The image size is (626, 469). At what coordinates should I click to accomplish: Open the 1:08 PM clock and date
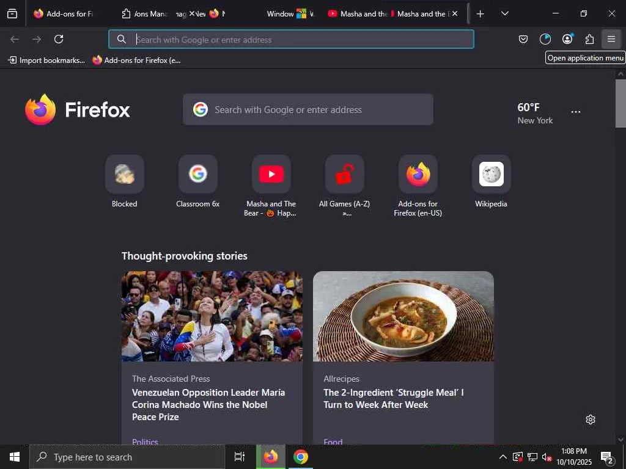click(x=573, y=457)
